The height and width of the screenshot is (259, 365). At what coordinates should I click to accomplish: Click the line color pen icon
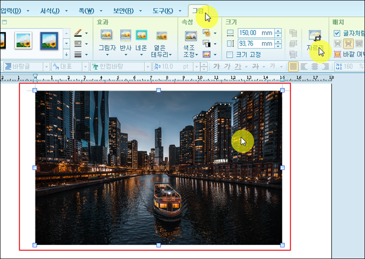coord(78,33)
